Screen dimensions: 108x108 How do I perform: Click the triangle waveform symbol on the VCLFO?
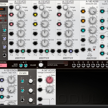52,99
